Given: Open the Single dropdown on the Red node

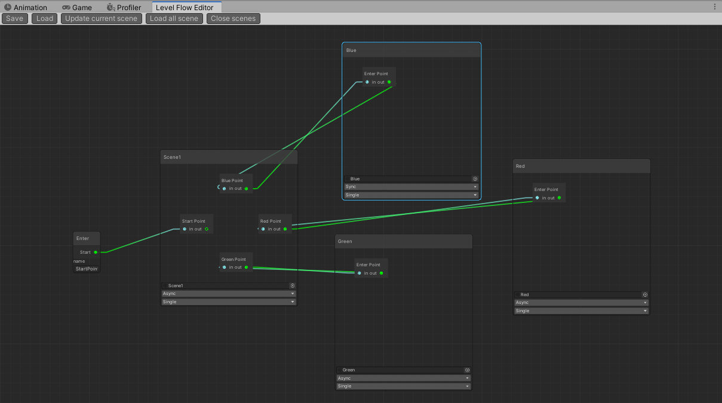Looking at the screenshot, I should click(580, 310).
